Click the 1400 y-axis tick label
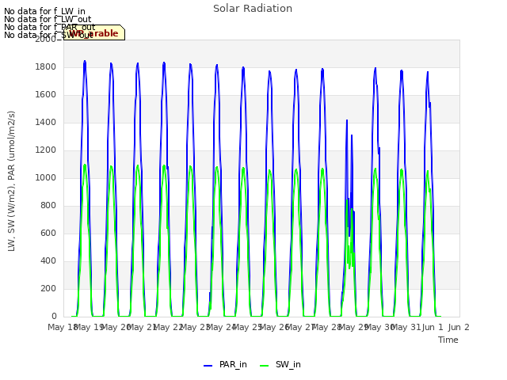This screenshot has width=507, height=380. [46, 122]
